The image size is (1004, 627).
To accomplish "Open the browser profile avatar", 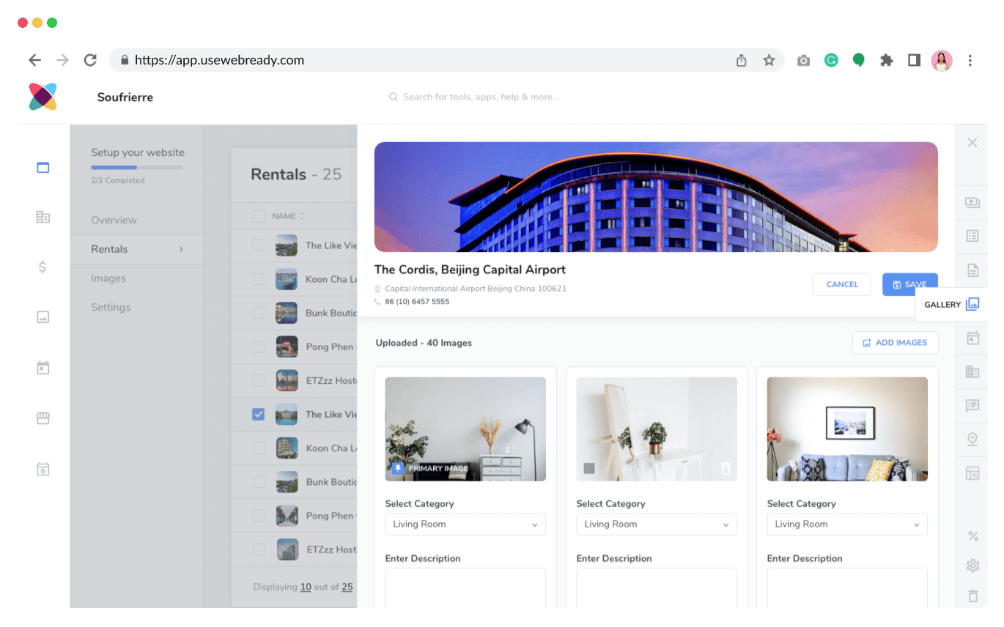I will point(942,60).
